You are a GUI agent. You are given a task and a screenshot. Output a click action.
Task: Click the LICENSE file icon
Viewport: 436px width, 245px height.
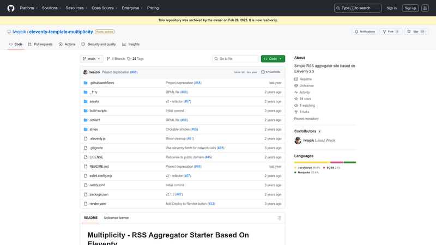pos(86,157)
